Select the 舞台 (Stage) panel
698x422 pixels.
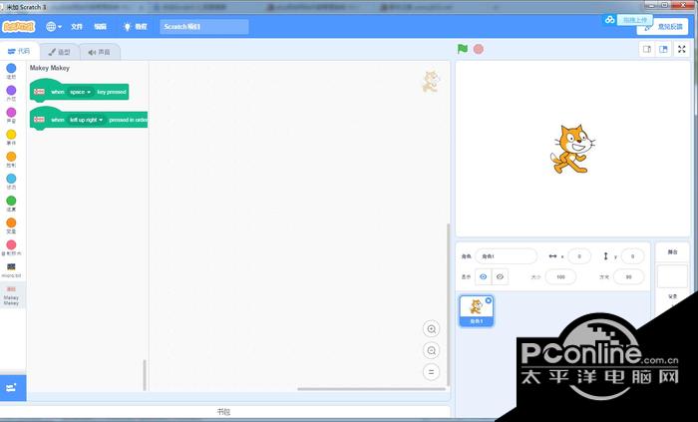[672, 252]
